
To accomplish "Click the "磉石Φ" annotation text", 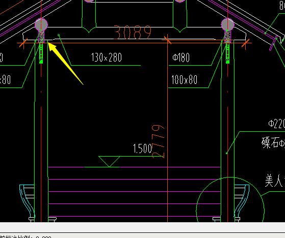I will click(273, 143).
